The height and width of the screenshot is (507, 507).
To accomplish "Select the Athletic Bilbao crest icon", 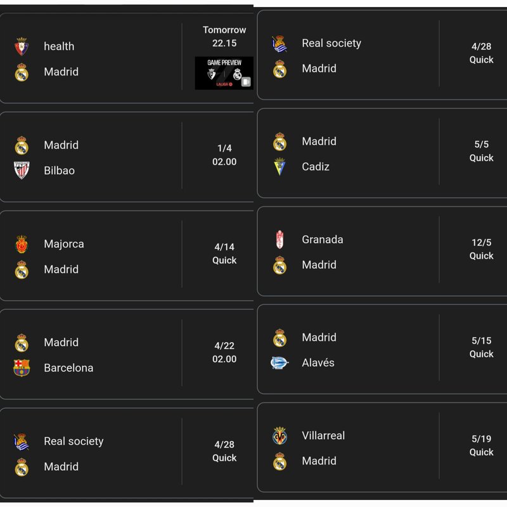I will click(x=22, y=170).
